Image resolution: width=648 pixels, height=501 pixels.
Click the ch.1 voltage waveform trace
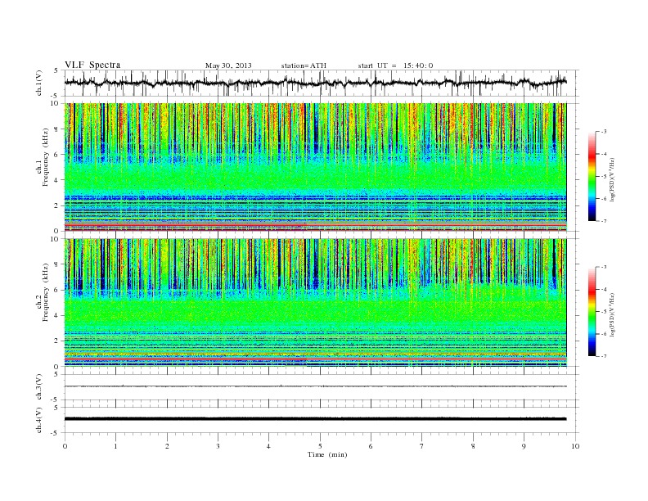[x=315, y=83]
